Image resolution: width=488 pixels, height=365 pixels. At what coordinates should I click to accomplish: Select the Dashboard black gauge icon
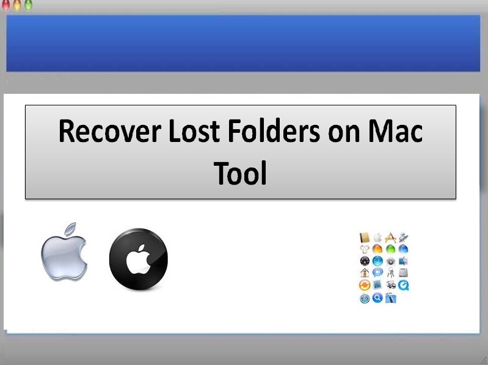[365, 261]
